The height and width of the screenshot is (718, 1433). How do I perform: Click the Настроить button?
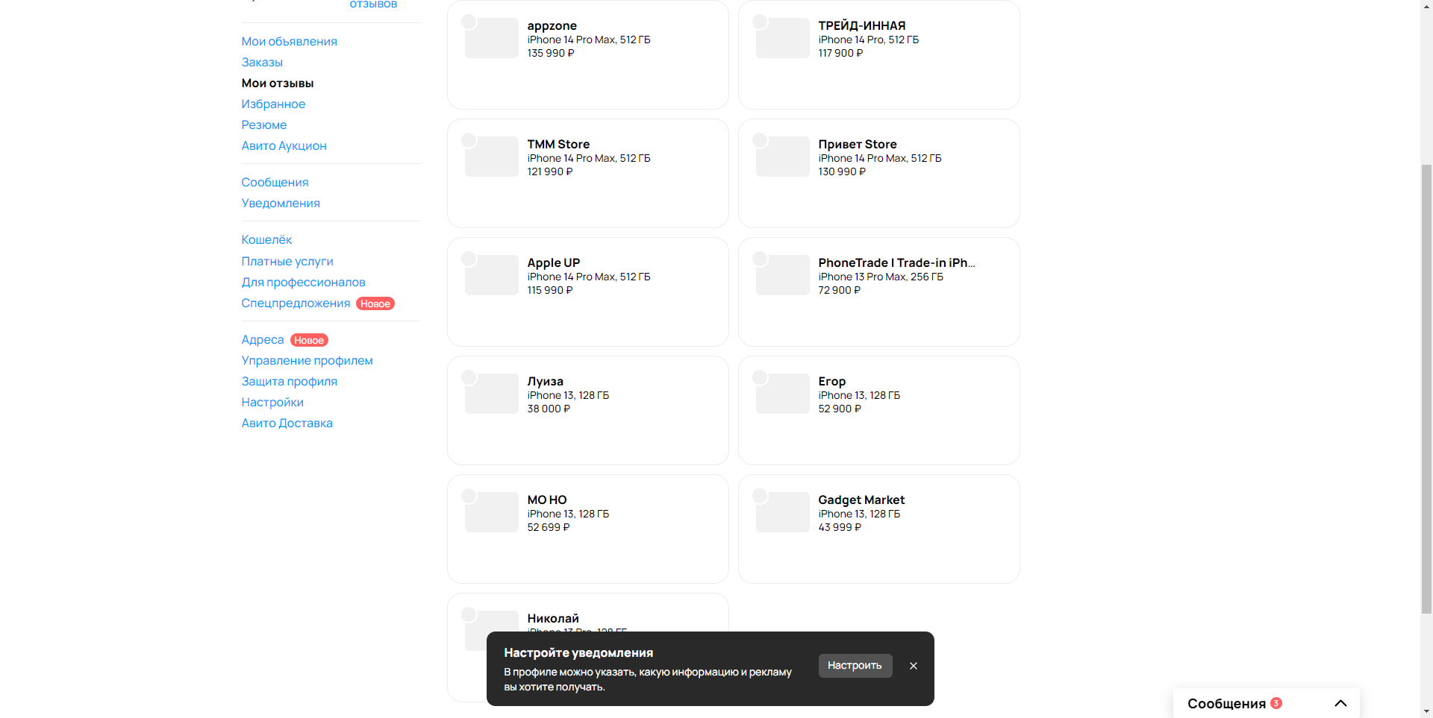coord(855,666)
